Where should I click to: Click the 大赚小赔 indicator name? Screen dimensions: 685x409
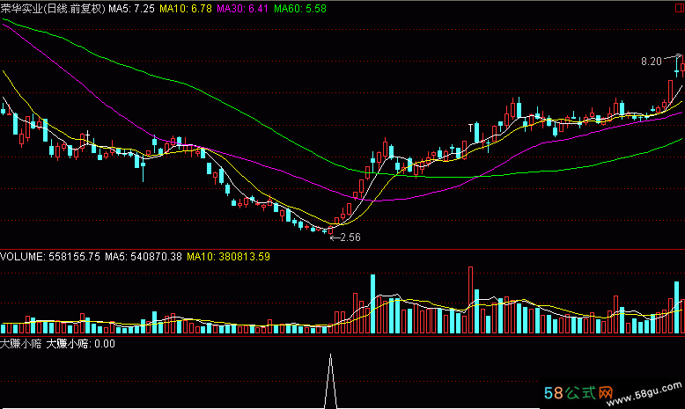[20, 344]
